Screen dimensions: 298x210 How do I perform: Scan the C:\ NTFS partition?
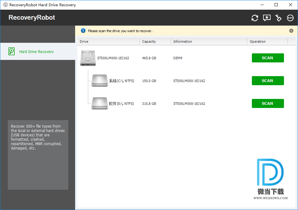pyautogui.click(x=268, y=81)
